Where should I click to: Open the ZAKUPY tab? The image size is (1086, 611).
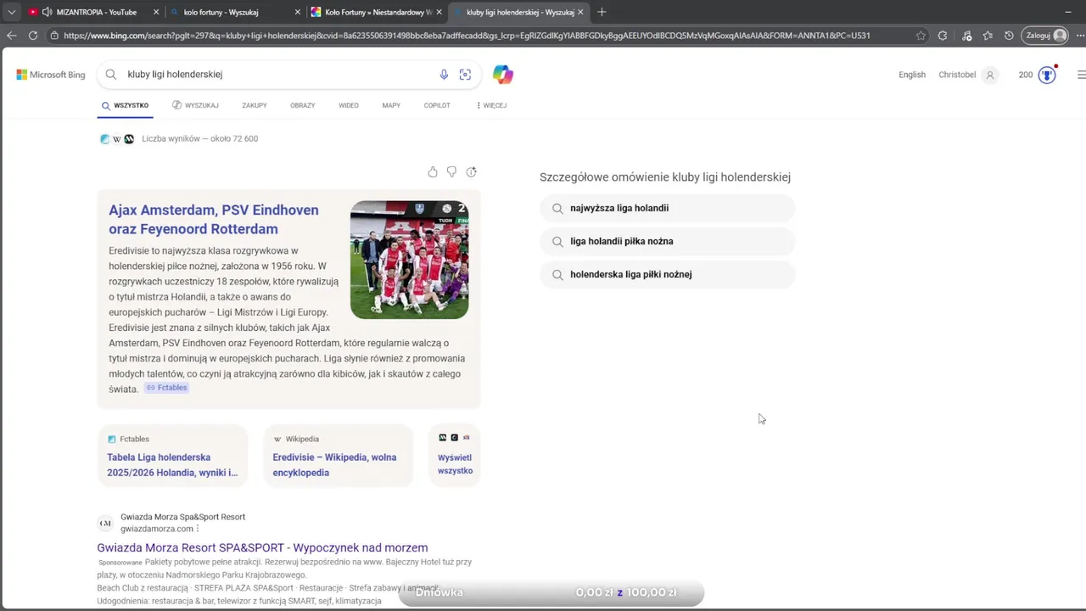[x=255, y=105]
